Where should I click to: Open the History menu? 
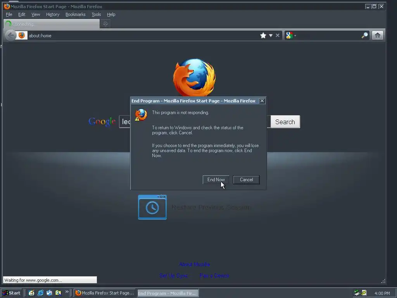coord(53,14)
